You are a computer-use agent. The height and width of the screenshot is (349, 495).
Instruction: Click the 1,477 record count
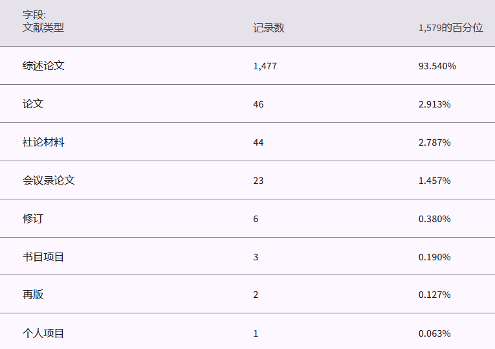(265, 66)
